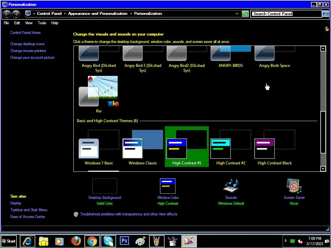Open the address bar history dropdown
331x248 pixels.
[237, 14]
